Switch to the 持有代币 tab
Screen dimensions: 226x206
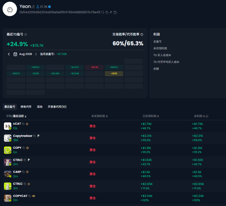pyautogui.click(x=26, y=107)
